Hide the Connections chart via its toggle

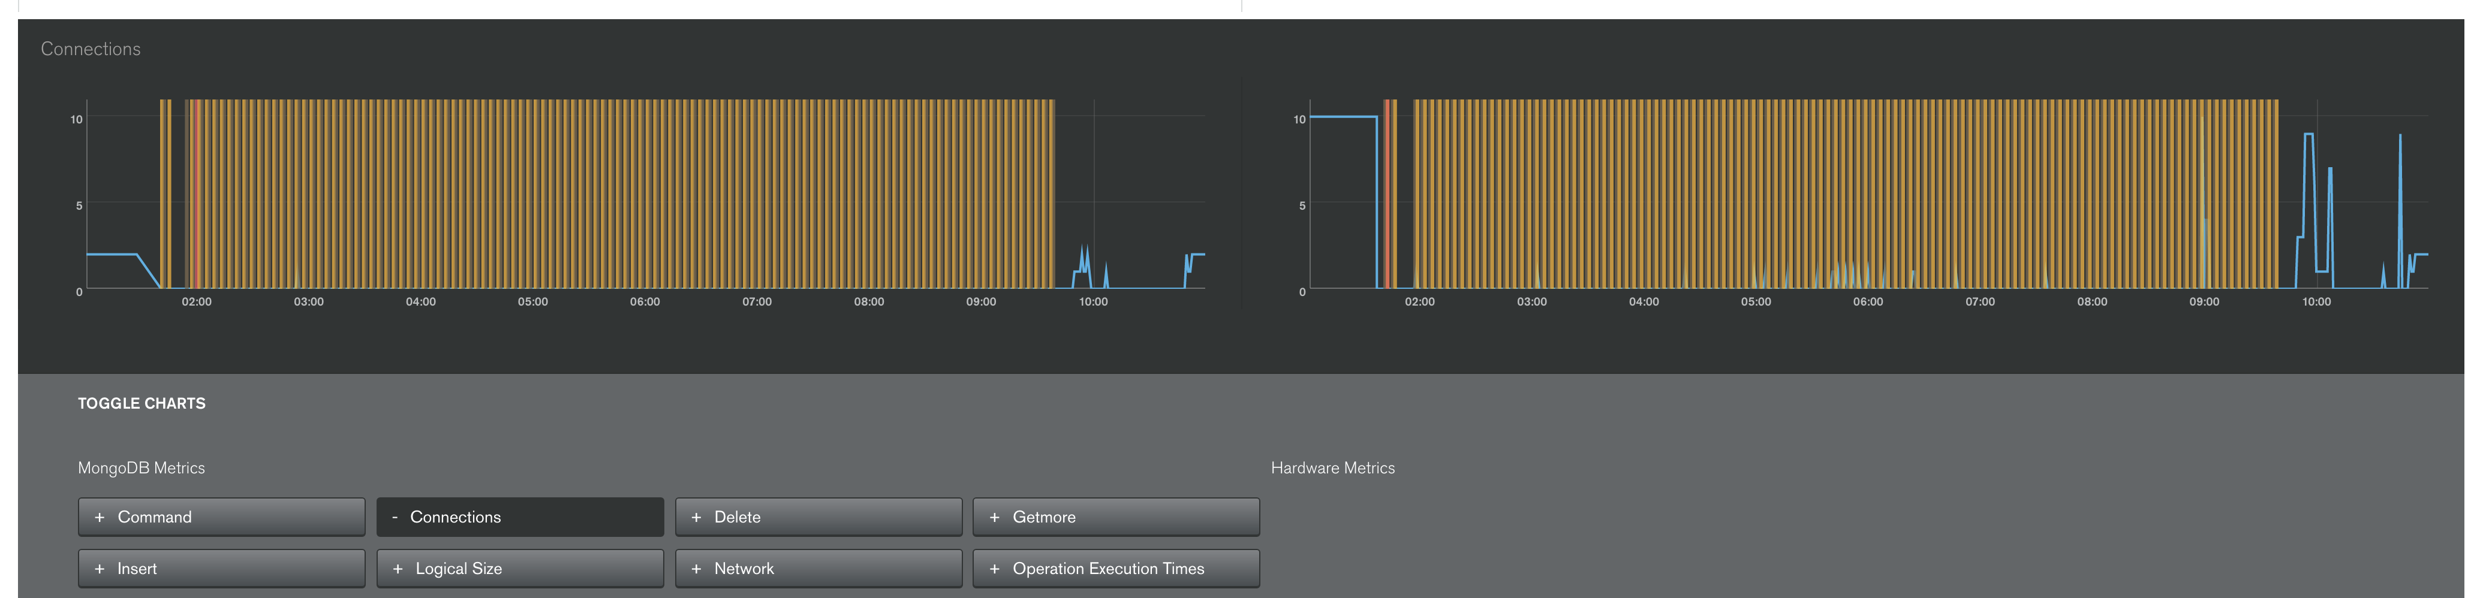520,517
